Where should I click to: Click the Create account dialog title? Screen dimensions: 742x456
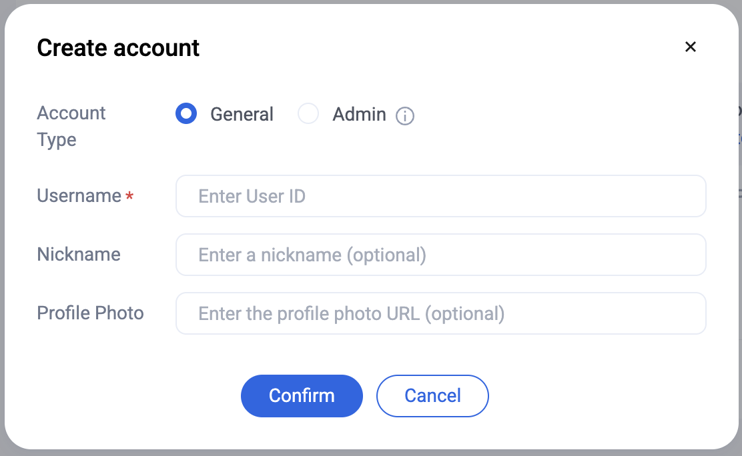point(118,48)
